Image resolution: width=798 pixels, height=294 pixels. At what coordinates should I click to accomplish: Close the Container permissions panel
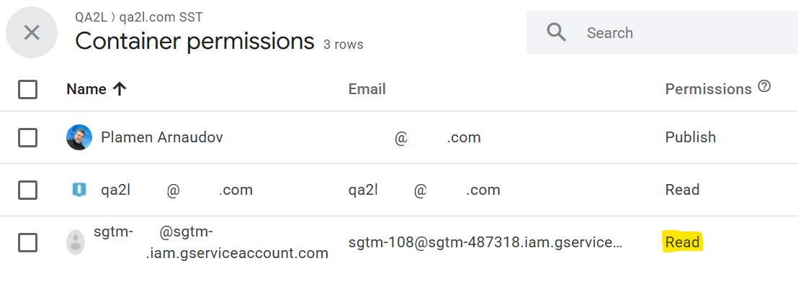click(x=32, y=32)
